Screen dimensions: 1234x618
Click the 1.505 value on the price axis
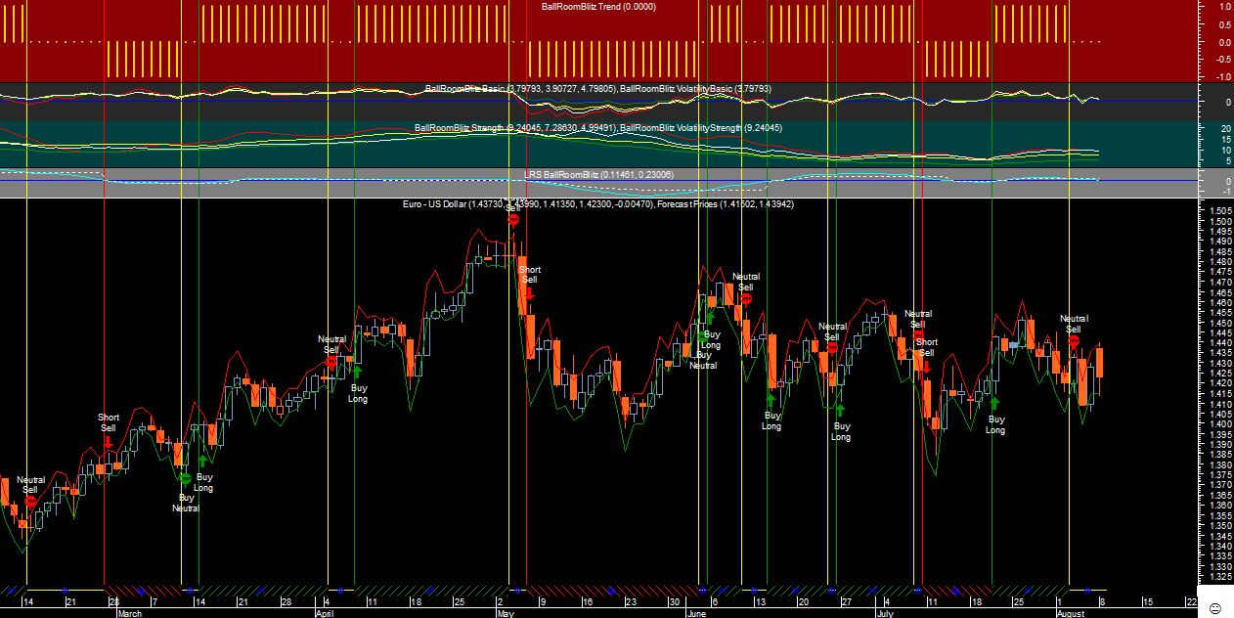click(x=1219, y=211)
